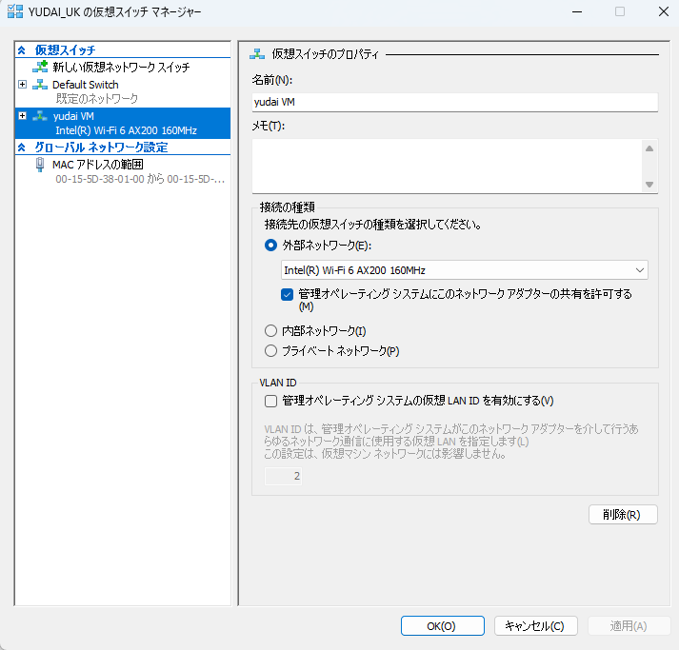679x650 pixels.
Task: Click the MAC address range icon
Action: (x=40, y=165)
